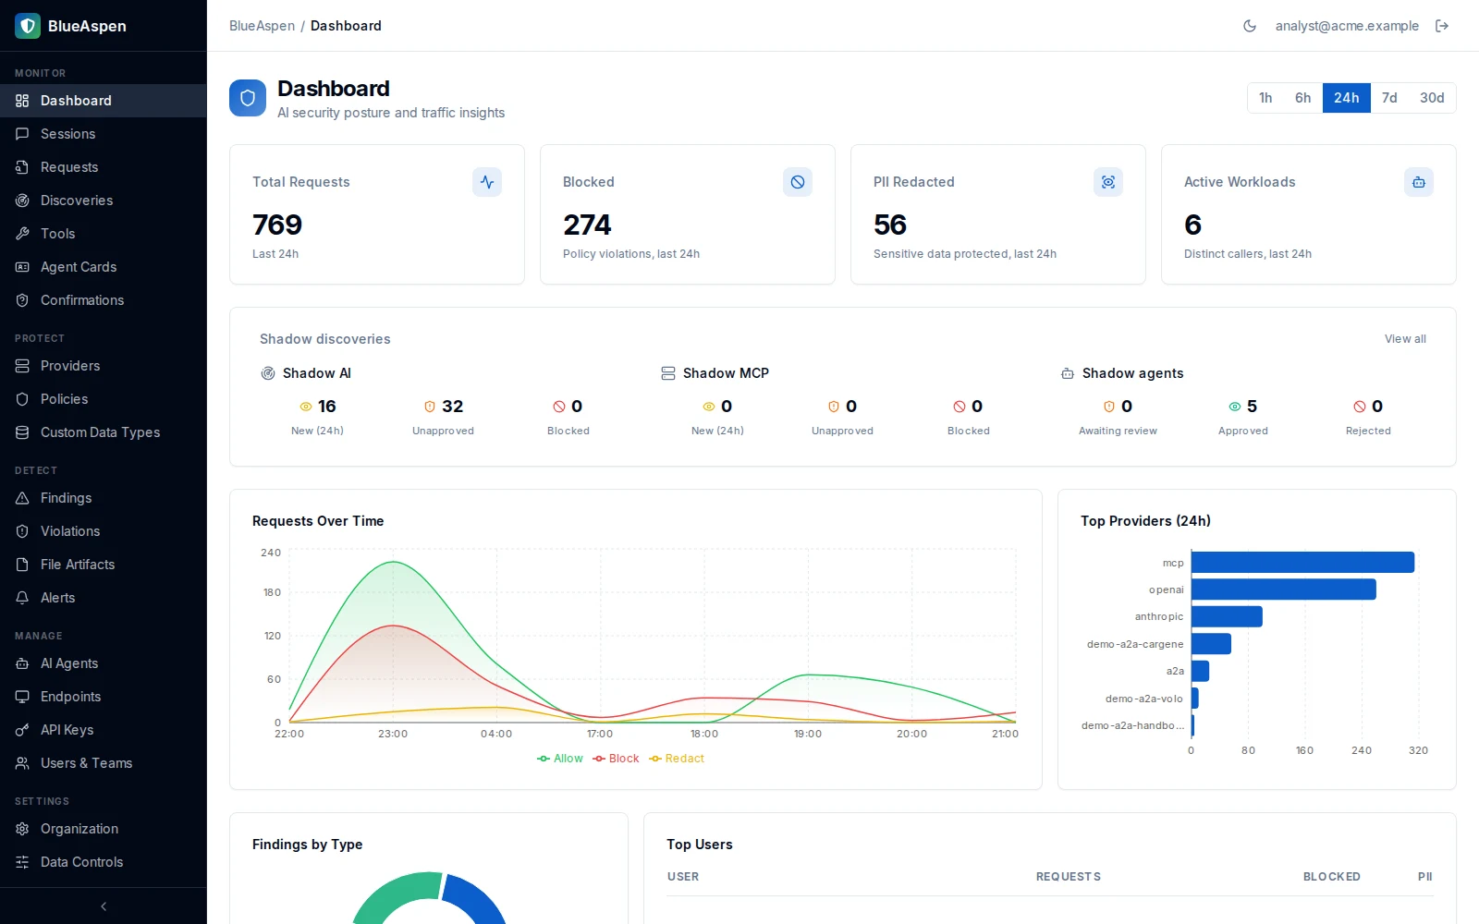Select the 7d time range

point(1389,98)
